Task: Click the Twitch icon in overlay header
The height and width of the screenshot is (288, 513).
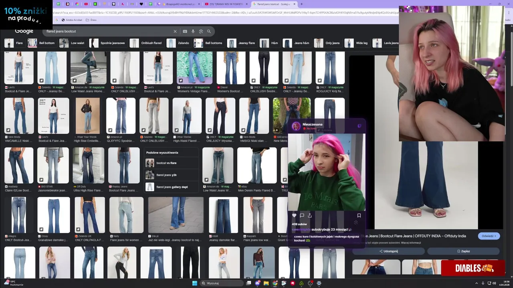Action: 359,126
